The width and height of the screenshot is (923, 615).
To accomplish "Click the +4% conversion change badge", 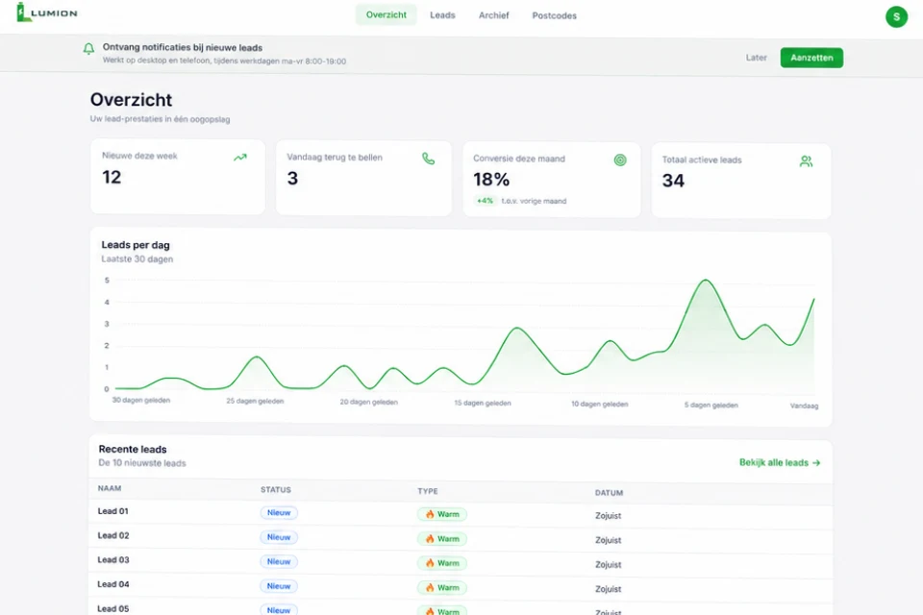I will point(485,201).
